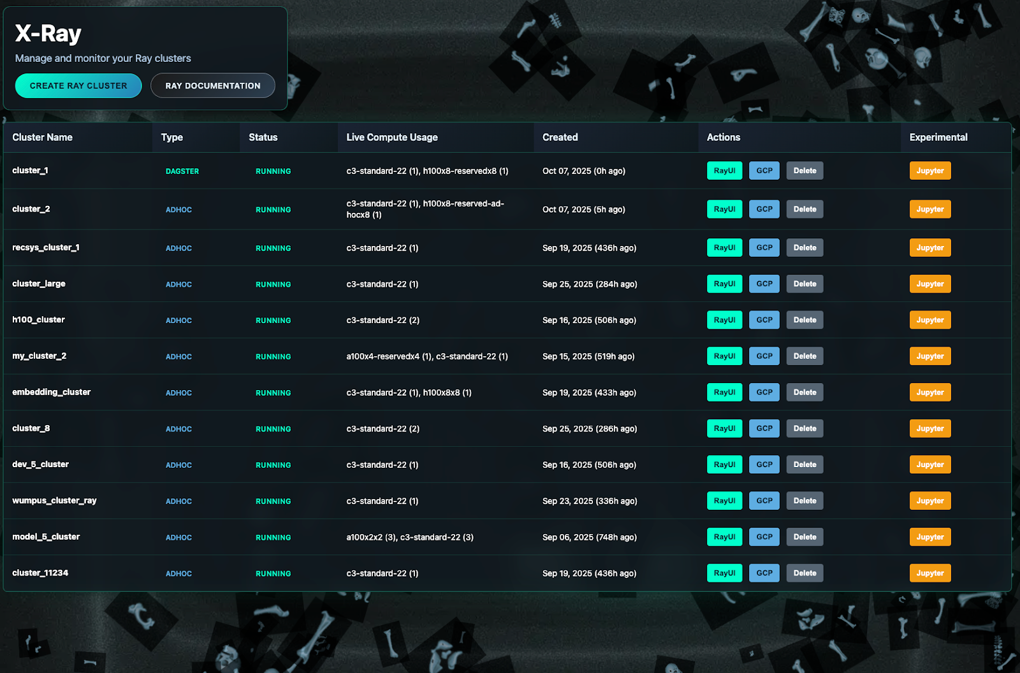Open RayUI for h100_cluster
The width and height of the screenshot is (1020, 673).
pos(724,320)
